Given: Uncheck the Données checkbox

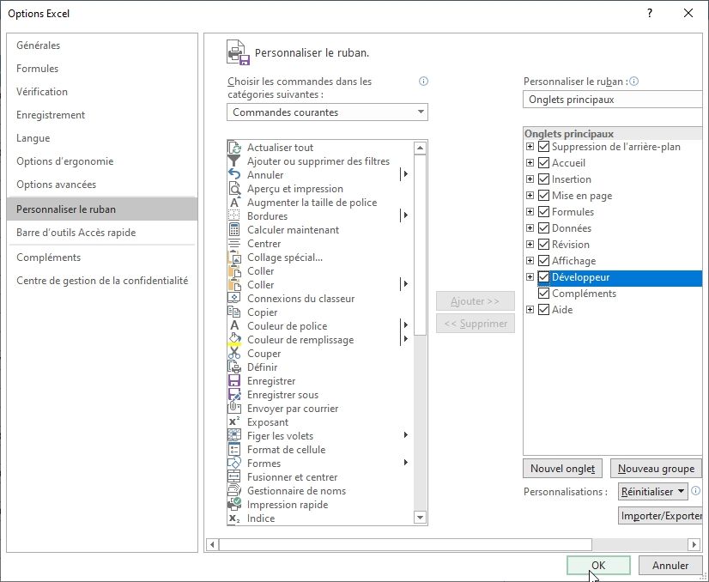Looking at the screenshot, I should pyautogui.click(x=543, y=228).
